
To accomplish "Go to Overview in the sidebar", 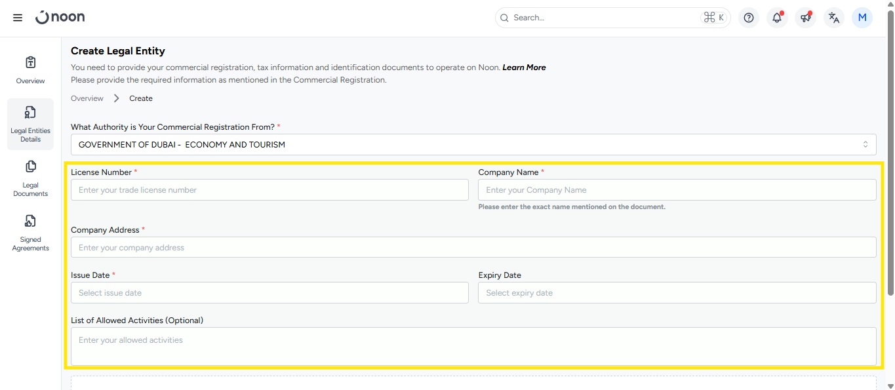I will pos(30,70).
